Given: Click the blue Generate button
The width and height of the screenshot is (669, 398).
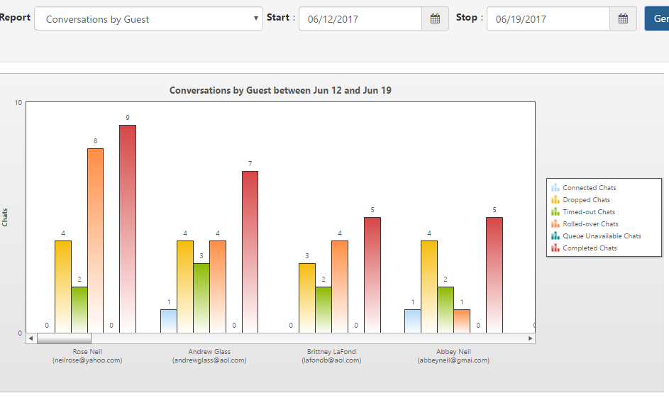Looking at the screenshot, I should pyautogui.click(x=657, y=18).
